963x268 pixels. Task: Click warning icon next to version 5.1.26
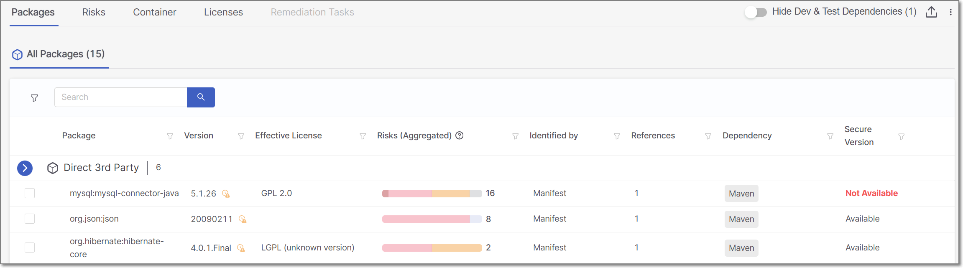[x=226, y=194]
